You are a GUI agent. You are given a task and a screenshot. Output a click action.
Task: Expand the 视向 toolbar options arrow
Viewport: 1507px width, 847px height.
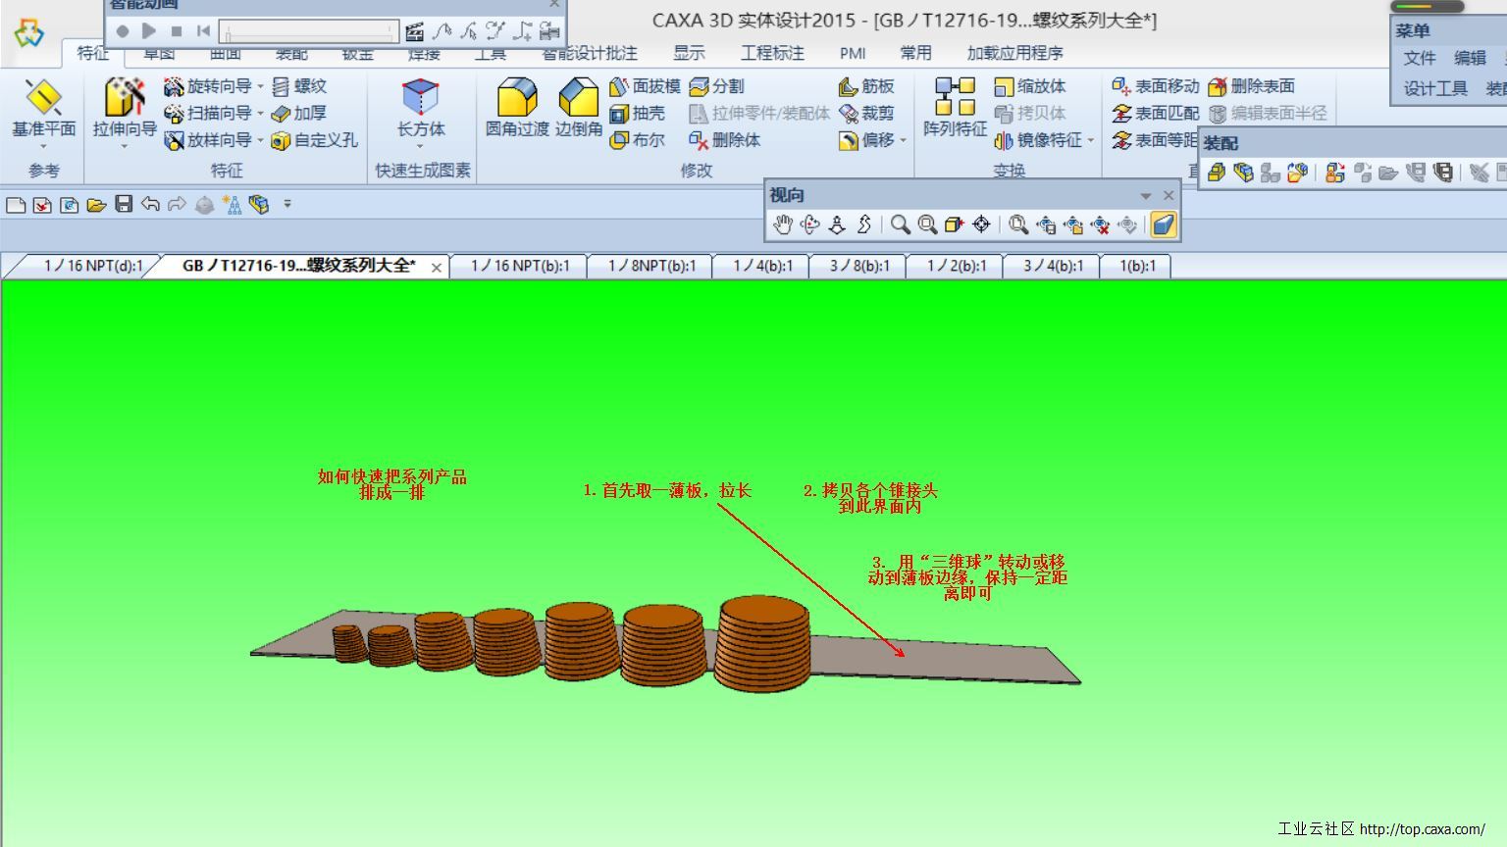(x=1145, y=196)
